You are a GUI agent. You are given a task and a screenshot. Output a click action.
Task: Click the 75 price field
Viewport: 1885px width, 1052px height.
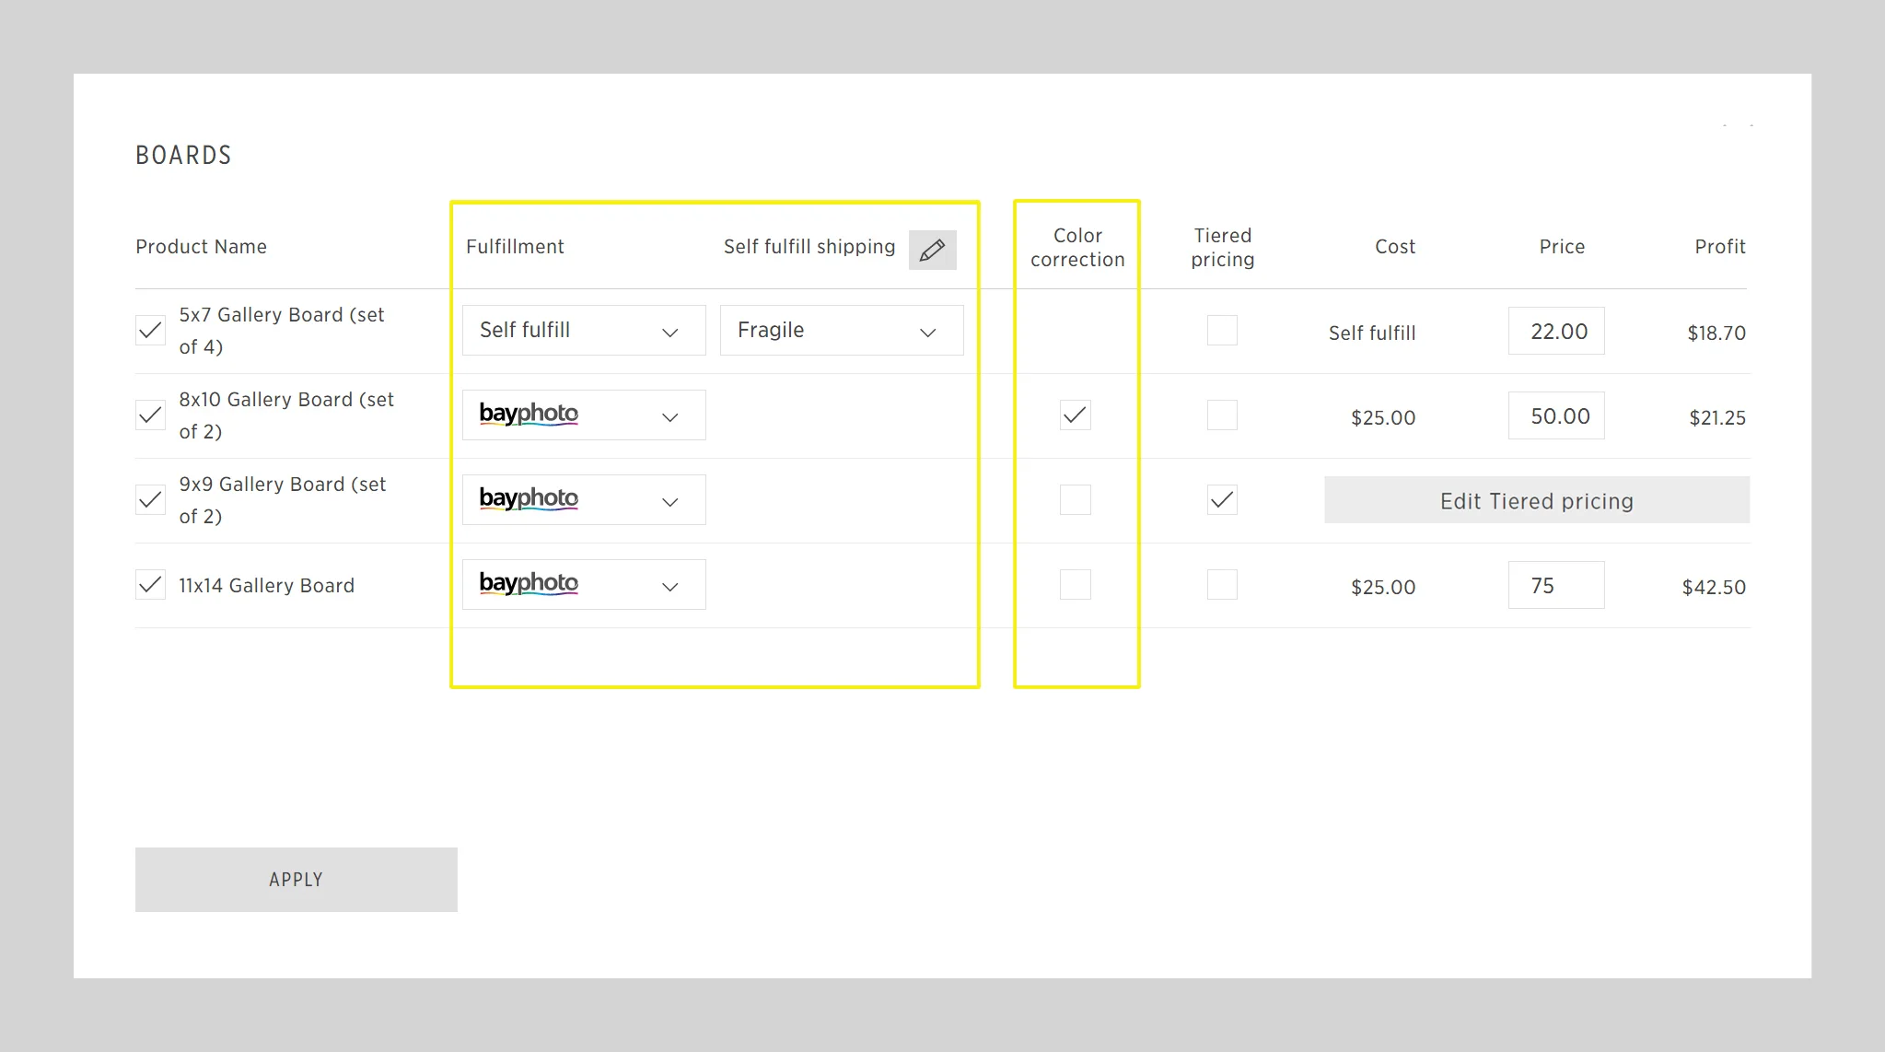[x=1556, y=585]
